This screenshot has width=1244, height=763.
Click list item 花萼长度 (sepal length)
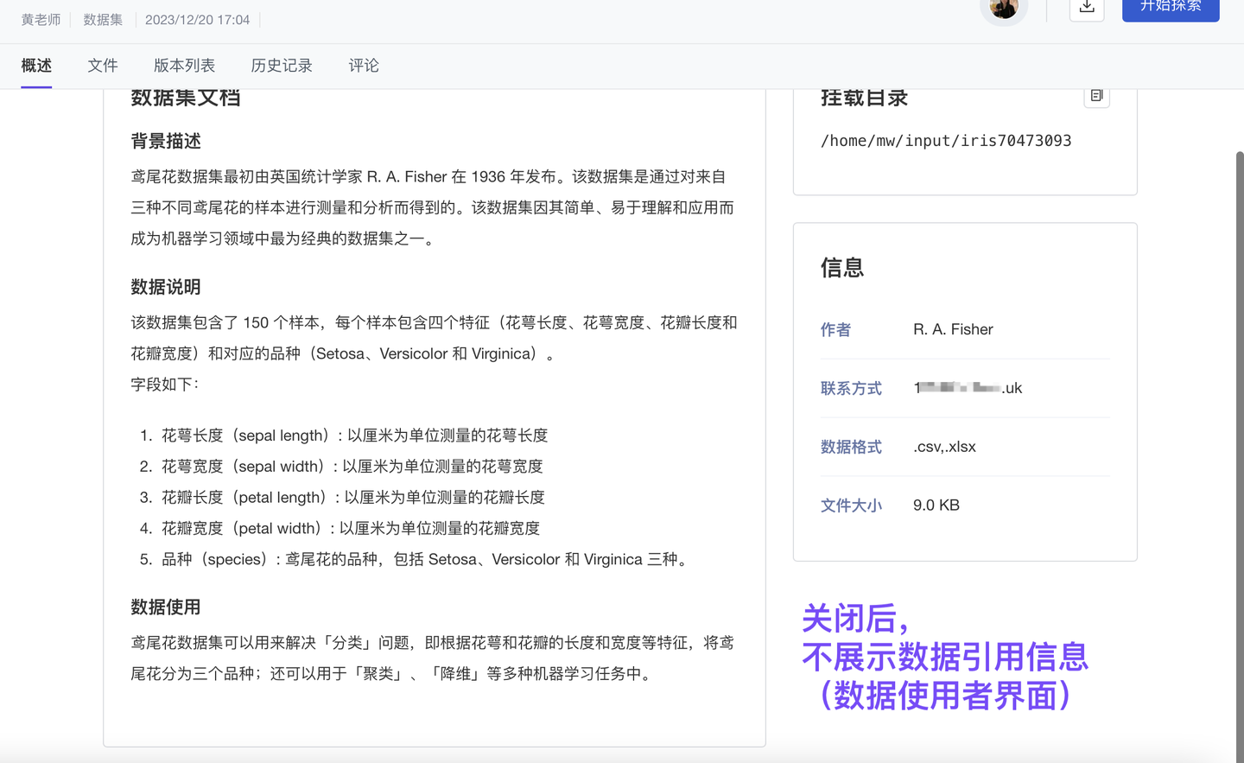tap(355, 436)
